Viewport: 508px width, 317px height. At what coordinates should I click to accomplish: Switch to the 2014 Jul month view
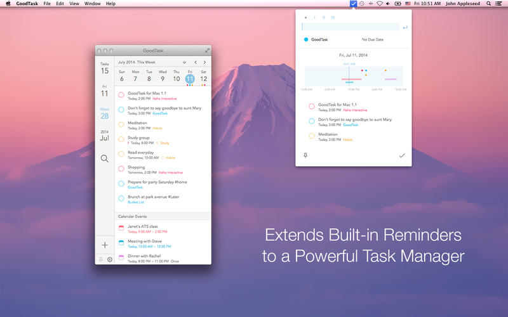point(105,136)
